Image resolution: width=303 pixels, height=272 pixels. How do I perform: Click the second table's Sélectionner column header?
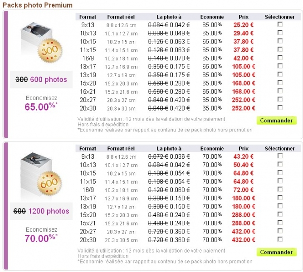[279, 148]
